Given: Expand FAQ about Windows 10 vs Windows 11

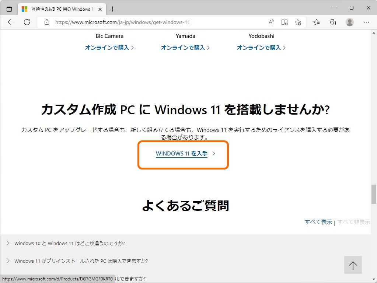Looking at the screenshot, I should 70,243.
